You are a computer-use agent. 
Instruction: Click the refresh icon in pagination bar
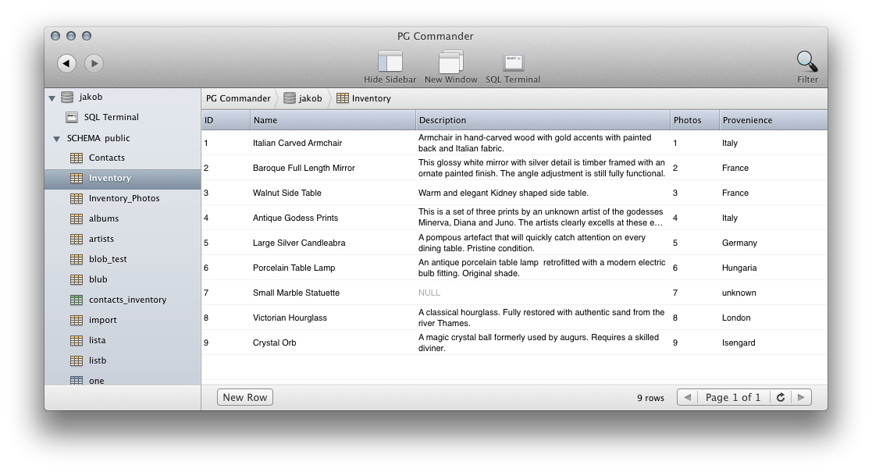[780, 397]
